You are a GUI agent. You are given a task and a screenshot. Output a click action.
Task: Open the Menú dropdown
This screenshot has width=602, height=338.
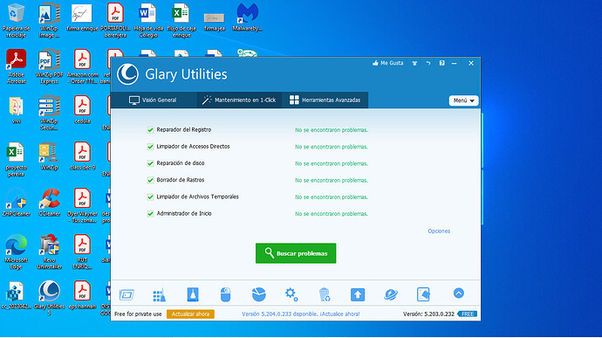tap(463, 100)
